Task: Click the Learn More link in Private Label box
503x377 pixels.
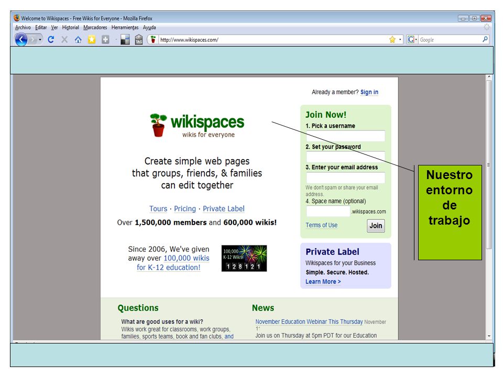Action: 323,282
